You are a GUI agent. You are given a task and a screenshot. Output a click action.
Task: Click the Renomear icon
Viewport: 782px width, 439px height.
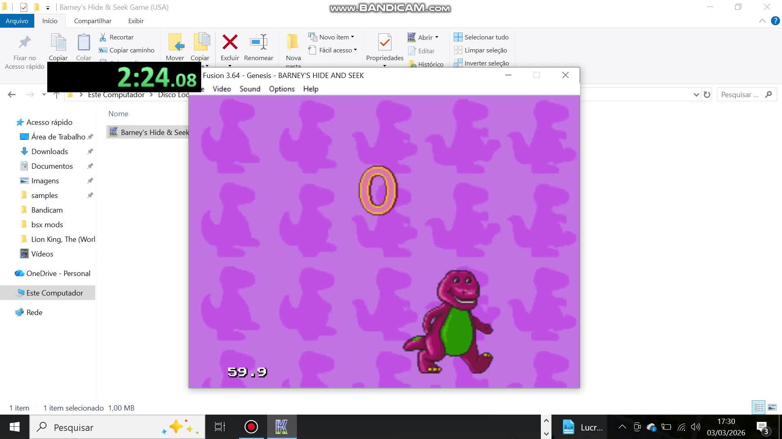[259, 42]
